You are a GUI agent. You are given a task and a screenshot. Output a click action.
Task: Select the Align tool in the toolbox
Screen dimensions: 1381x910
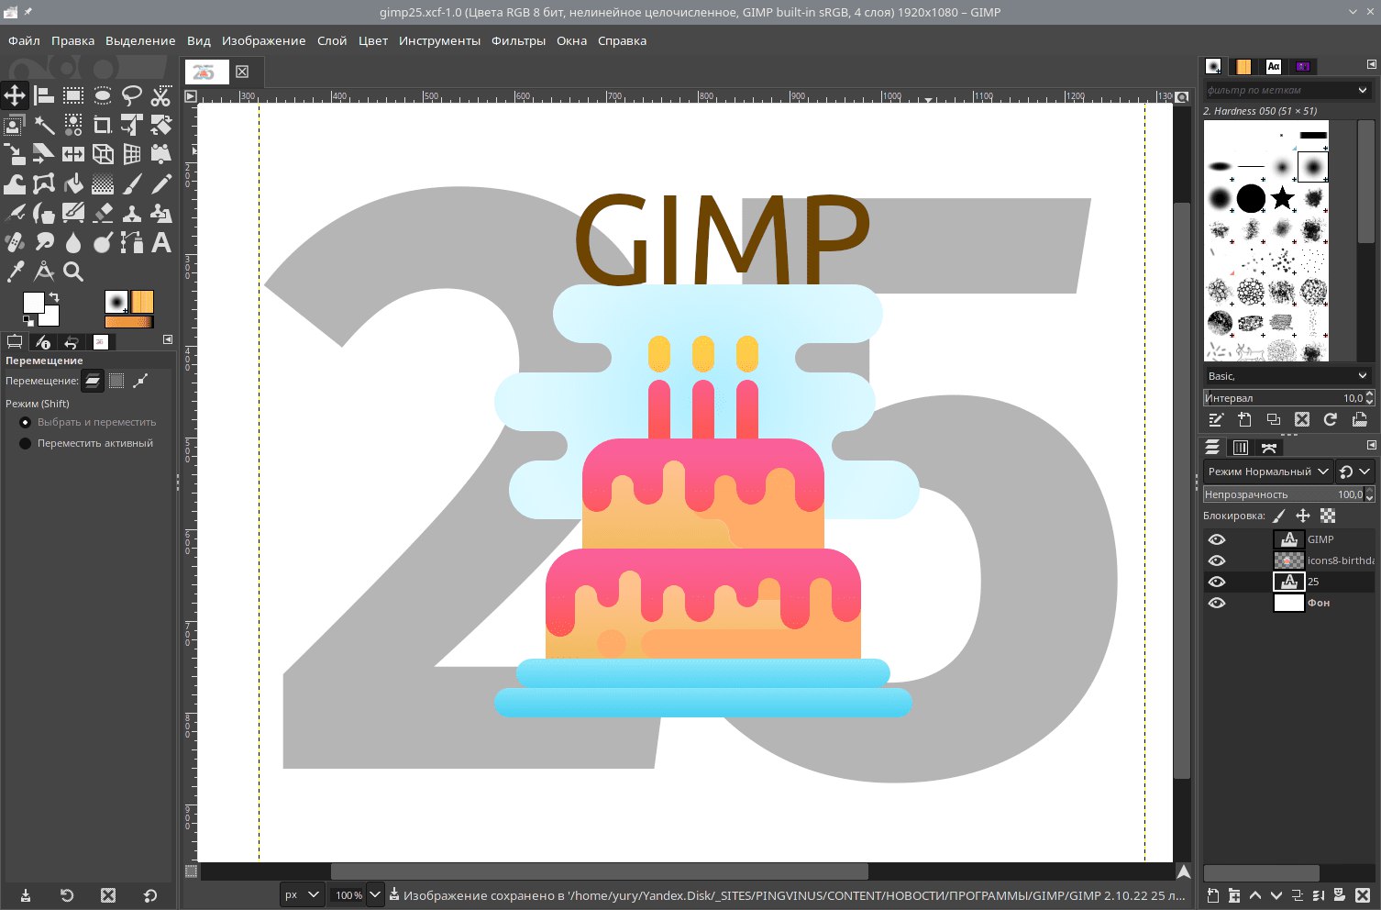click(43, 94)
